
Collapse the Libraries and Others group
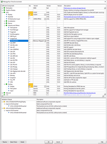click(x=5, y=25)
